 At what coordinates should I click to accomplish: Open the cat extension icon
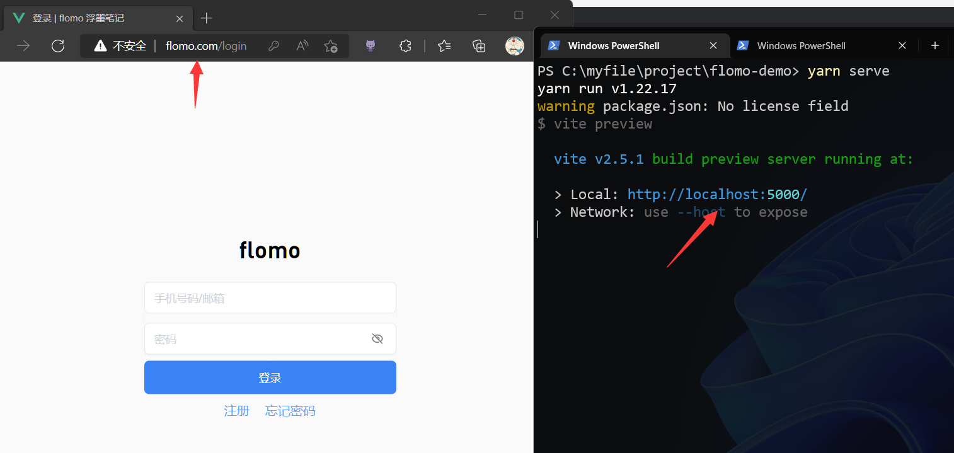[x=371, y=45]
